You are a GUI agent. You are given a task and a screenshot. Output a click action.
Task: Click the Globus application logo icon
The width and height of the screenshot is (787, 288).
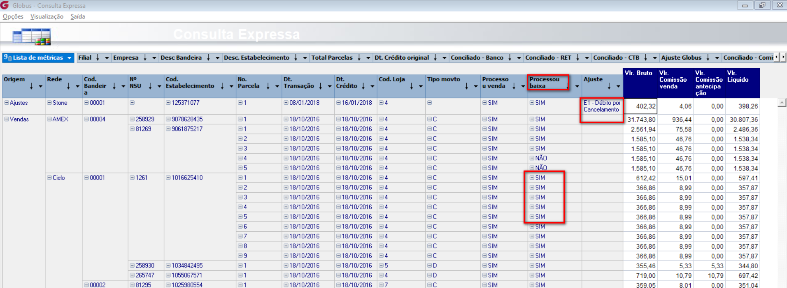[x=5, y=5]
